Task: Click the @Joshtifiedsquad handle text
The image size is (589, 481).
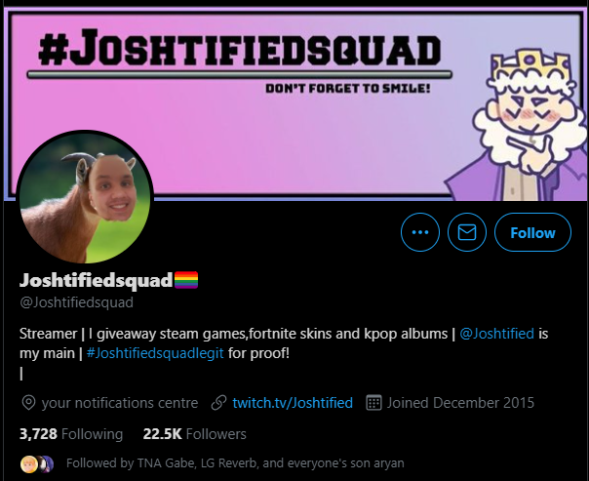Action: [x=77, y=302]
